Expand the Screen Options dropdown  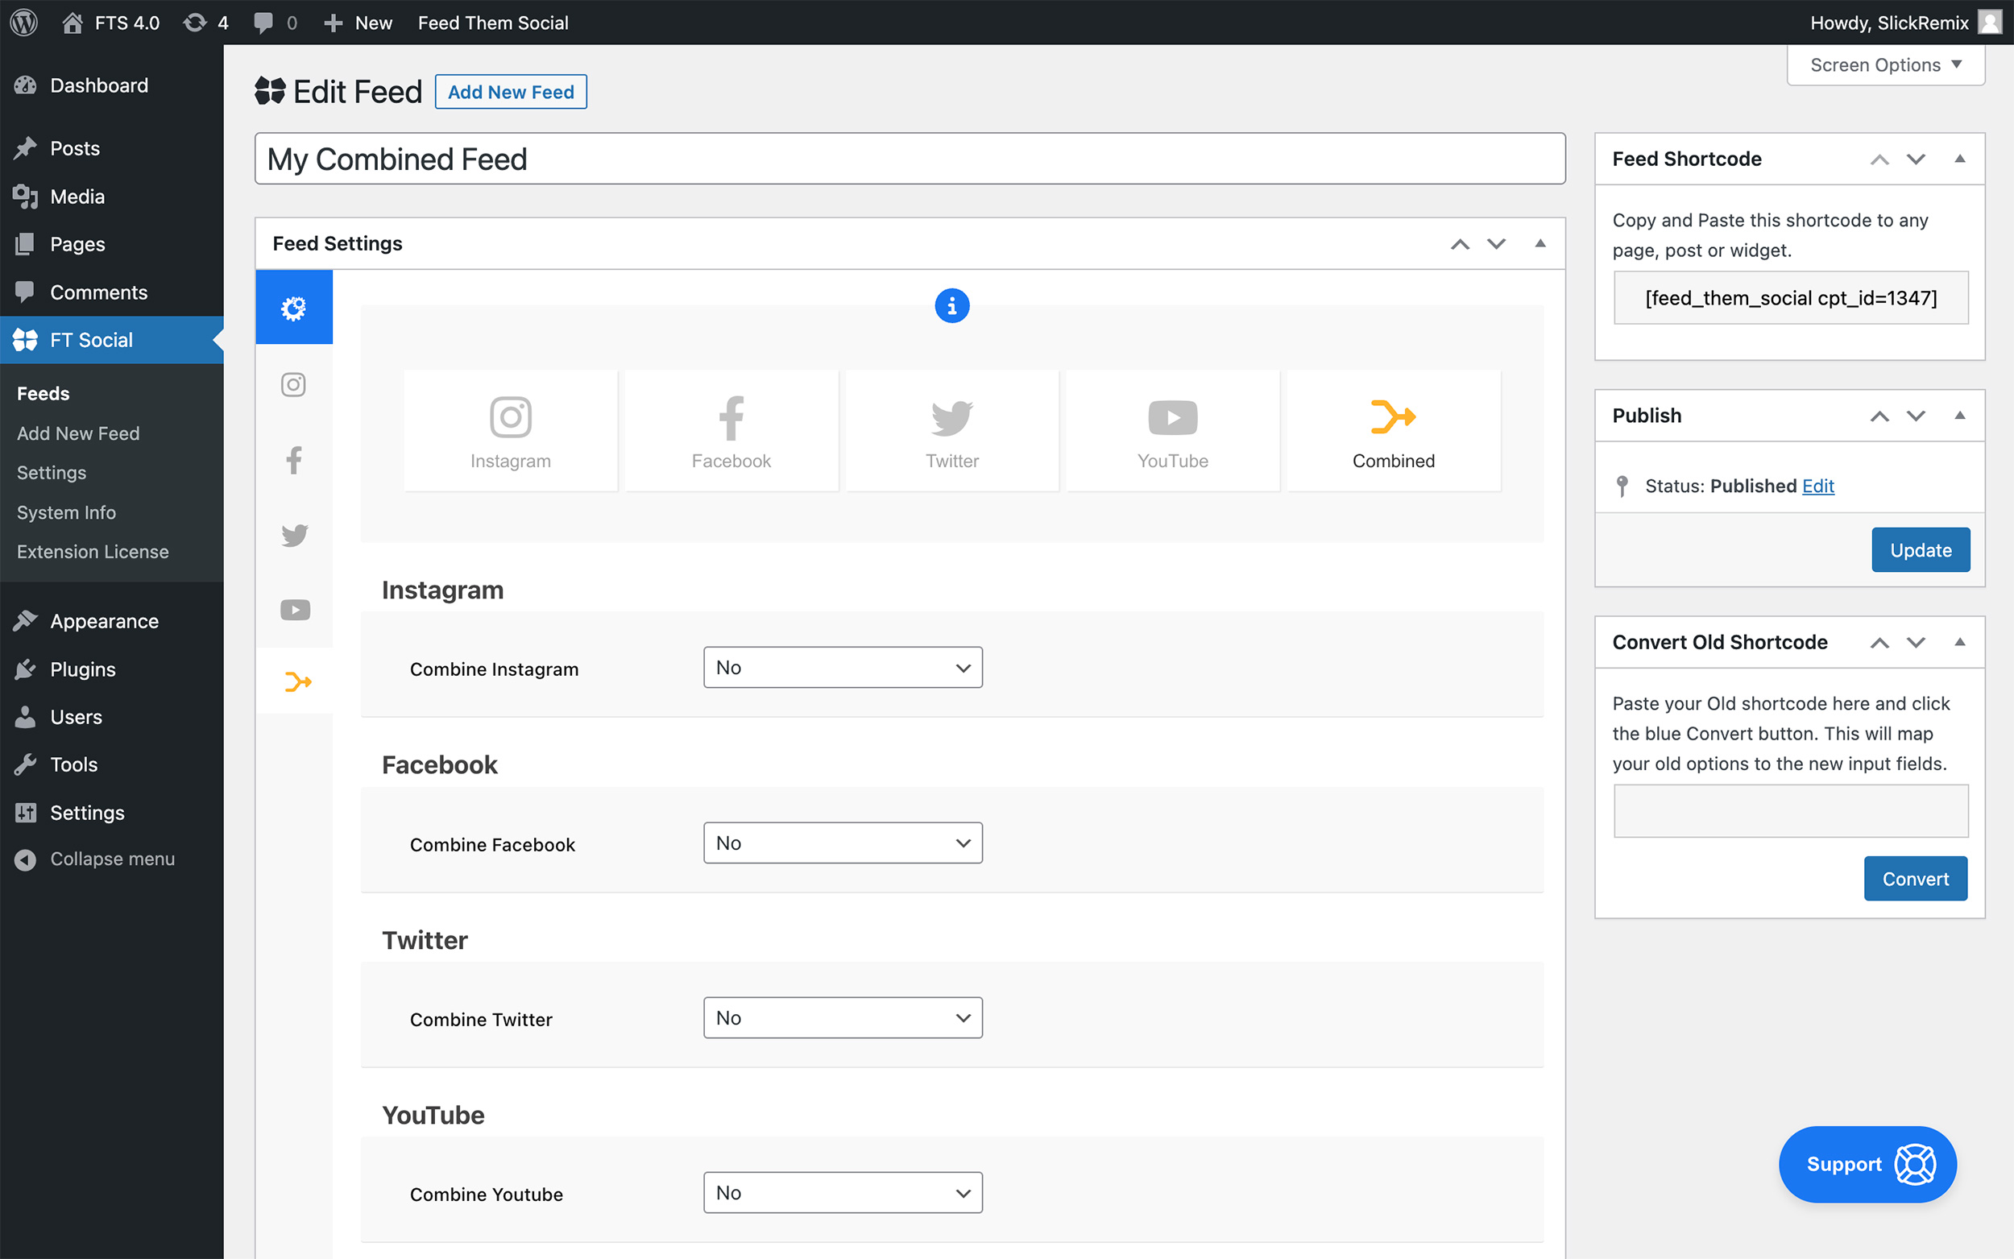point(1885,65)
